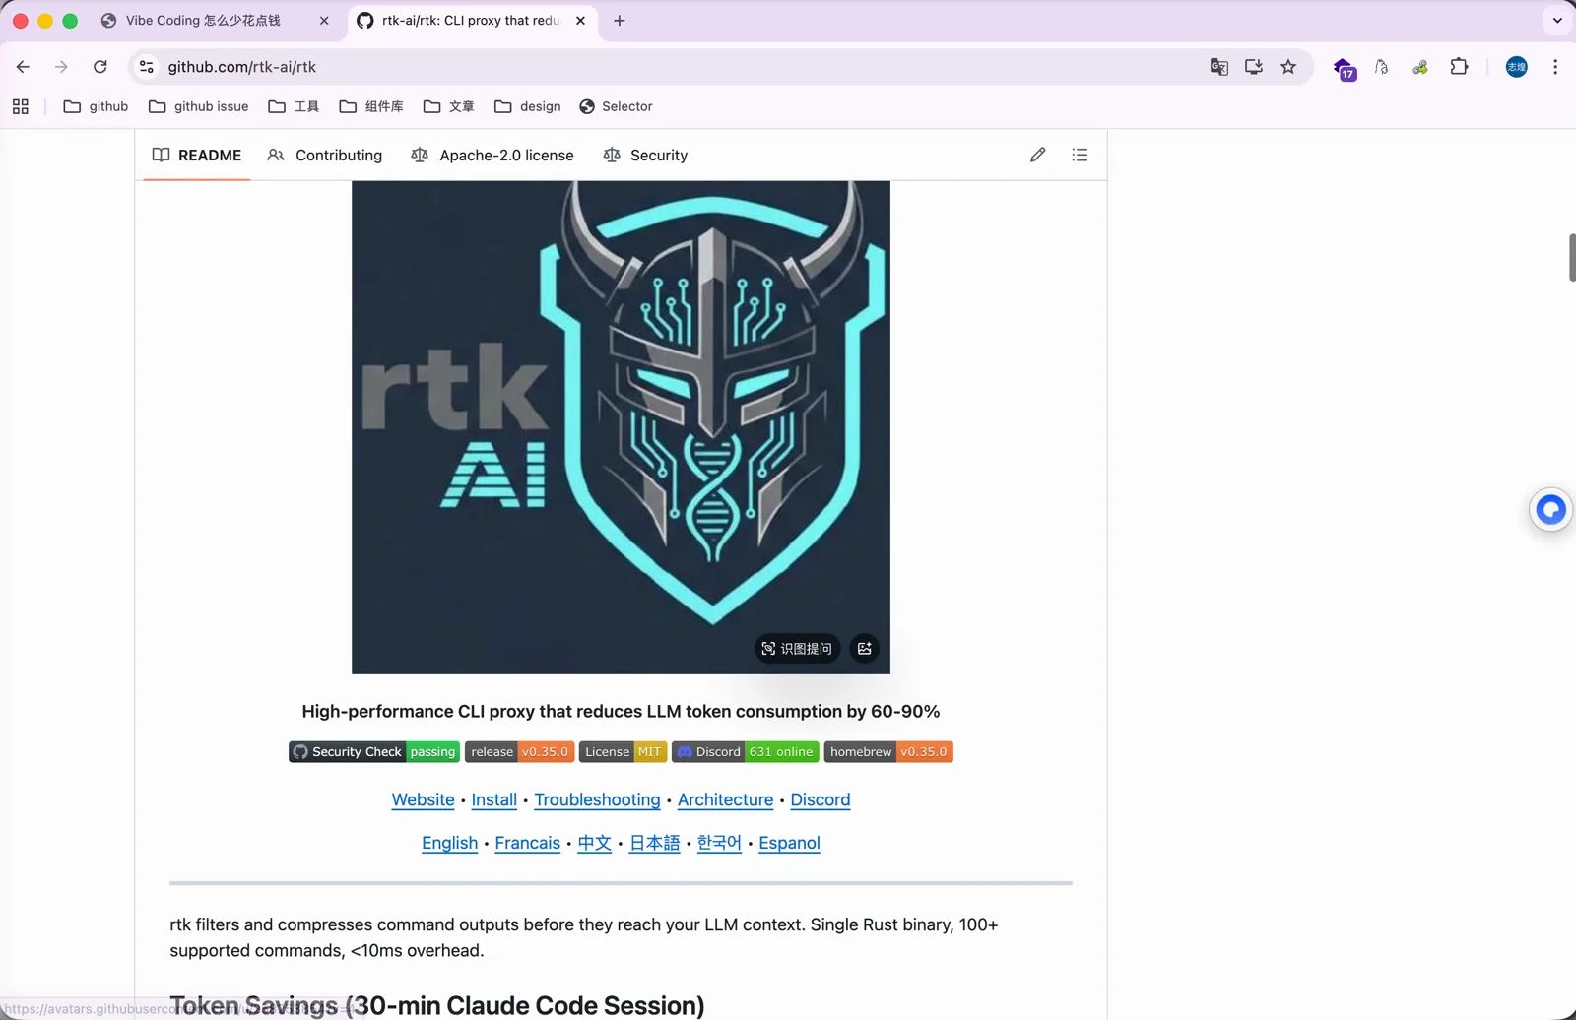1576x1020 pixels.
Task: Open the Chrome profile avatar
Action: (x=1517, y=67)
